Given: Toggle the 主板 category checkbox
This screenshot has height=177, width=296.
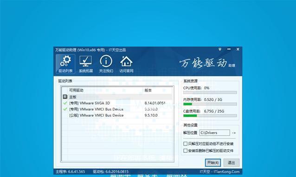Looking at the screenshot, I should pos(65,97).
